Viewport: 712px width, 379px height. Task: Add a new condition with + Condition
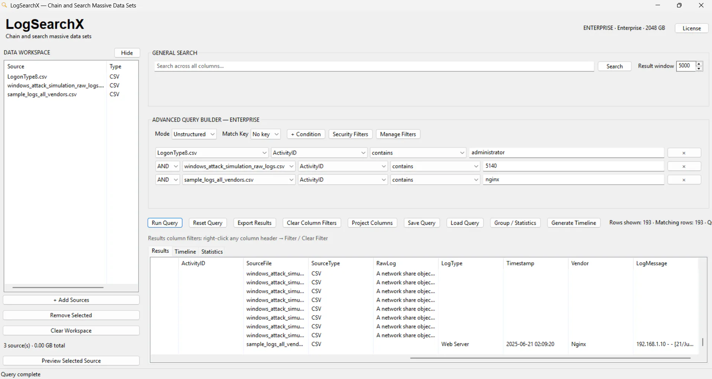(x=306, y=134)
